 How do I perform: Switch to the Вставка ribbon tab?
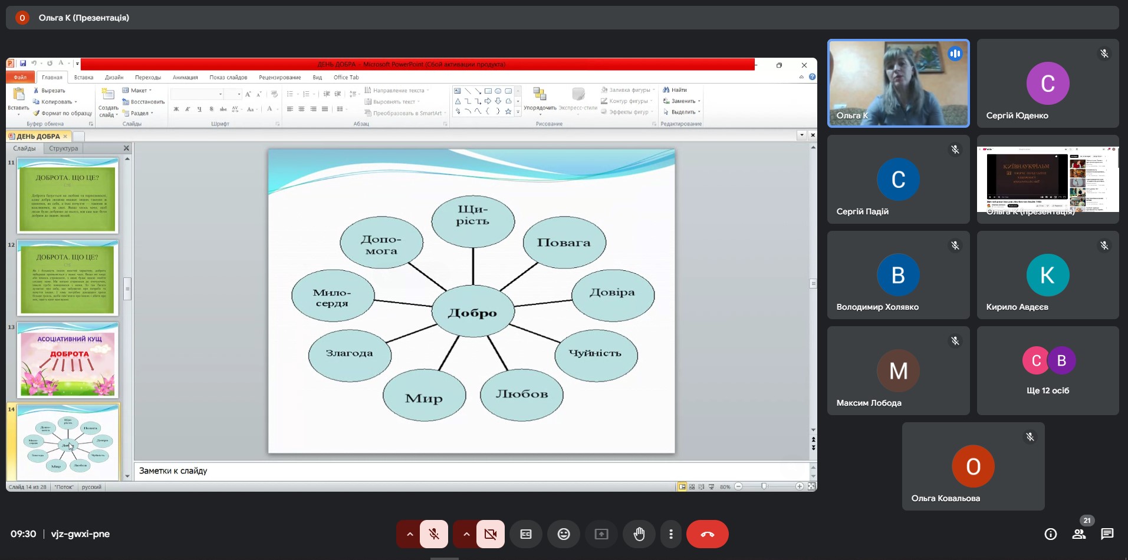click(84, 77)
